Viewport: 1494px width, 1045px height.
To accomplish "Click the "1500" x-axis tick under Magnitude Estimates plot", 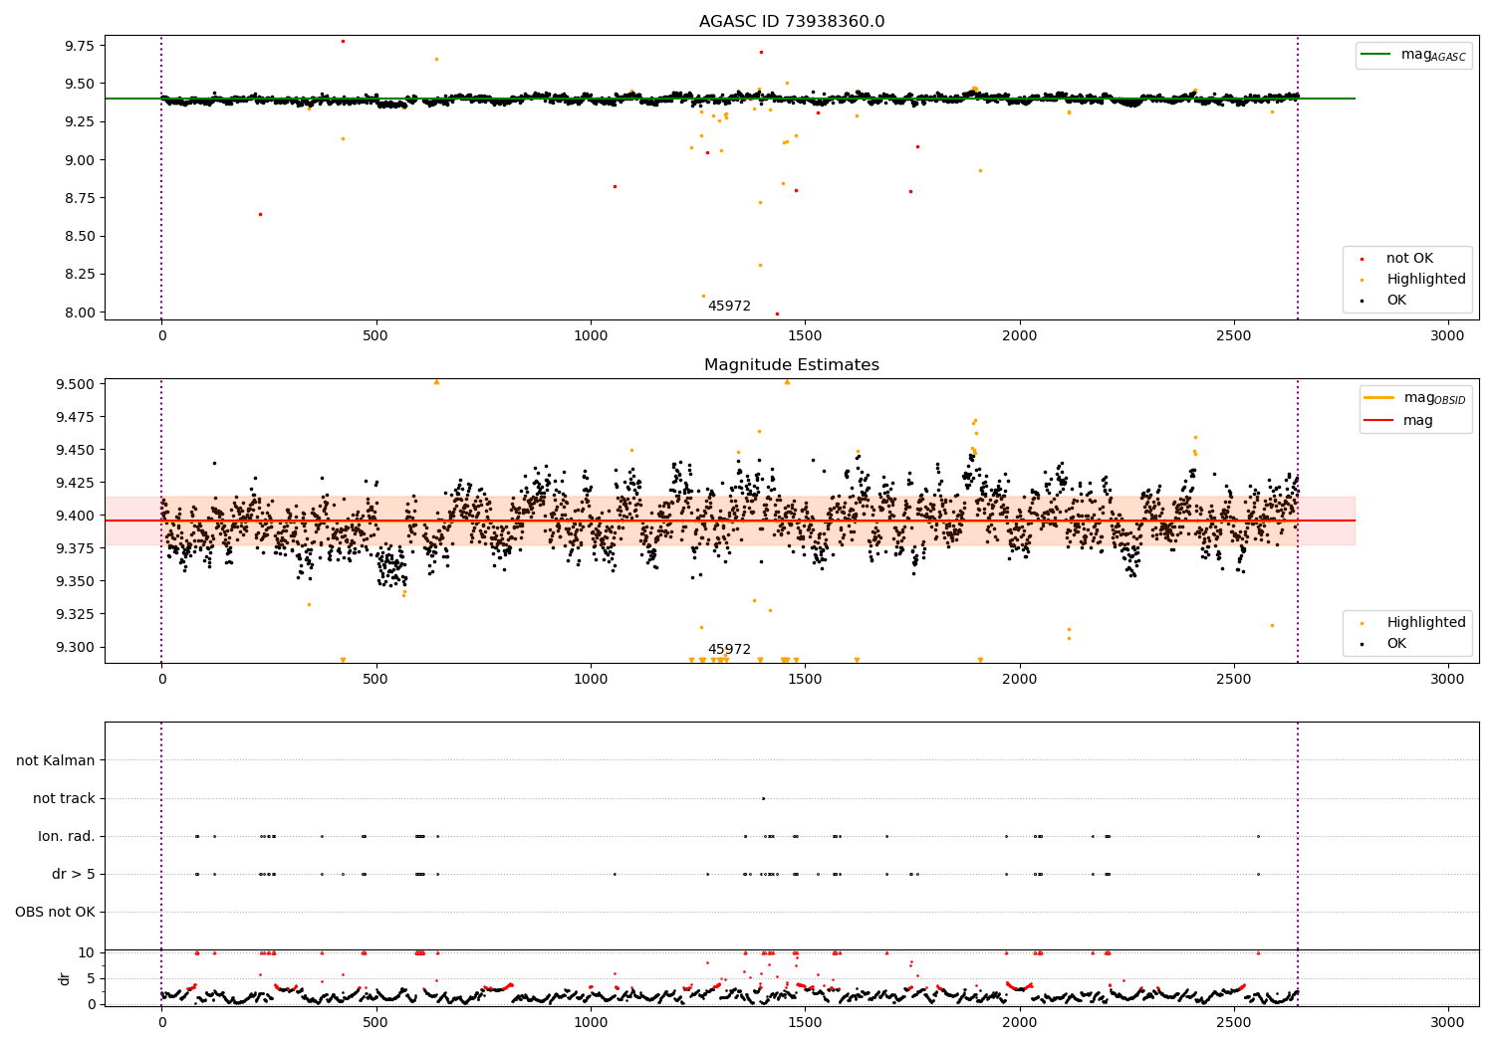I will click(805, 680).
